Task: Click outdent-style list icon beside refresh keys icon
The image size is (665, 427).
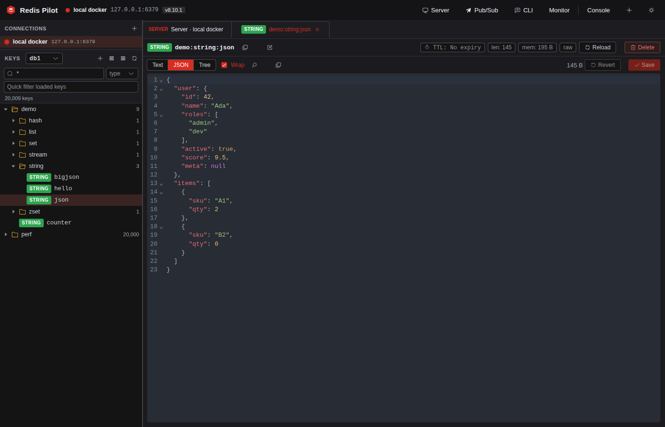Action: 123,58
